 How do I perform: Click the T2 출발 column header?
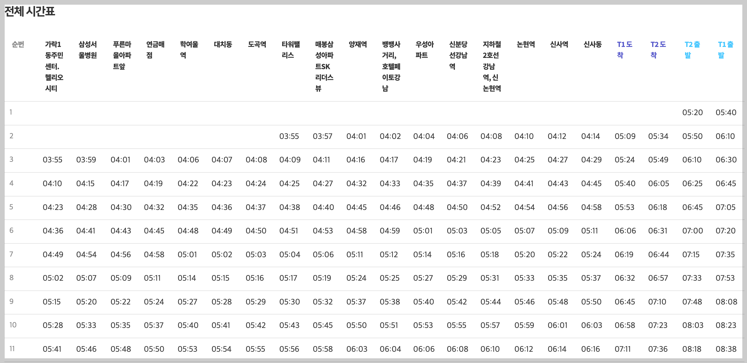(x=692, y=50)
